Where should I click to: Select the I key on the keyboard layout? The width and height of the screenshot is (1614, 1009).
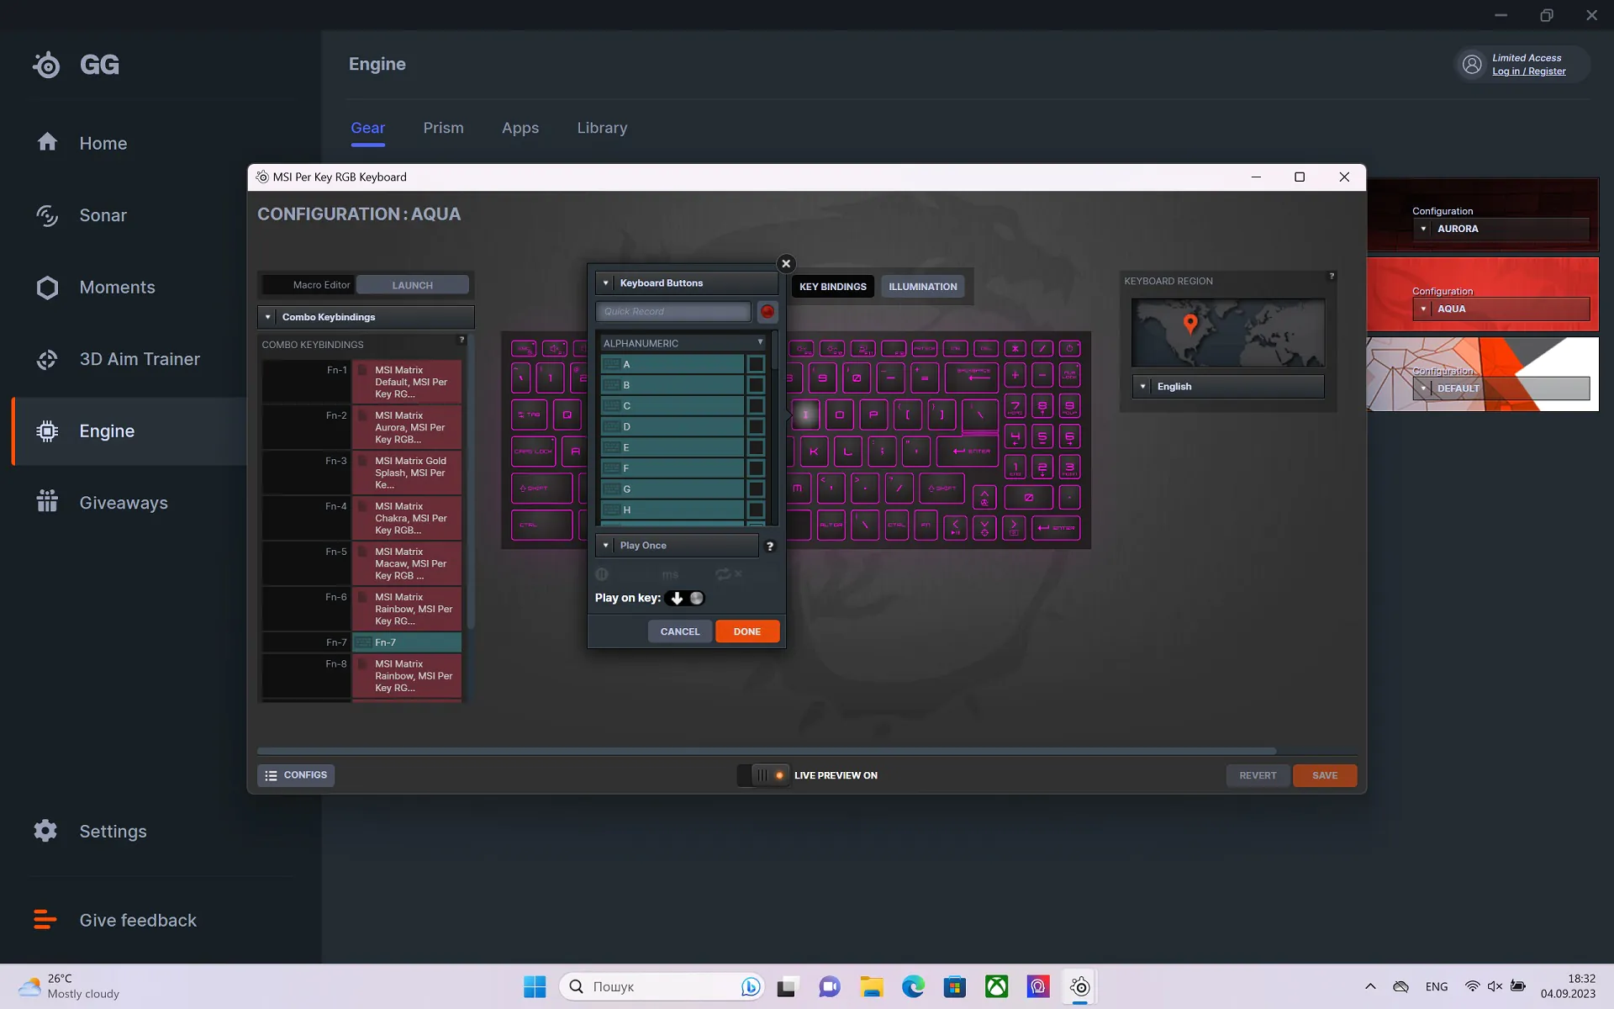point(805,415)
